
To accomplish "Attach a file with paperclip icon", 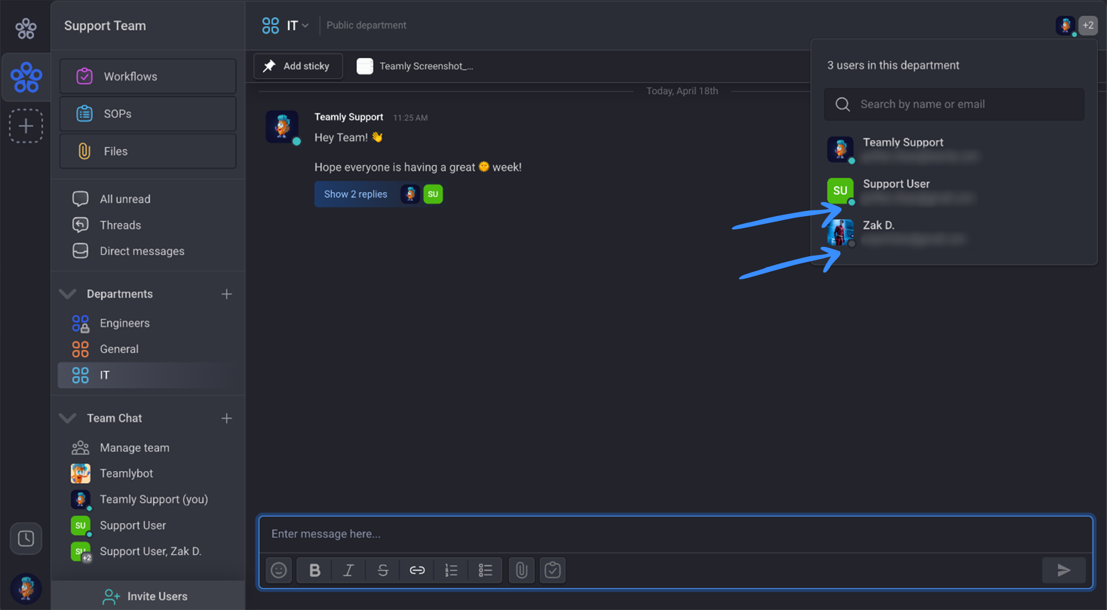I will [522, 570].
